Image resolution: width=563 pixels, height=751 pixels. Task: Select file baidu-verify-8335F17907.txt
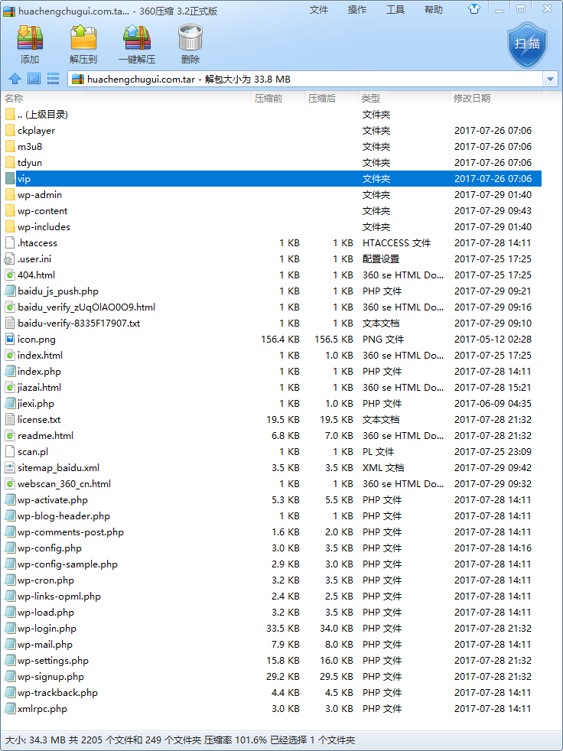point(272,323)
